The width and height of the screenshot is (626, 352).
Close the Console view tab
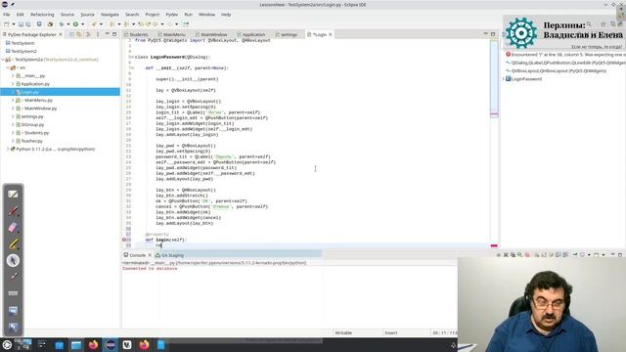tap(150, 255)
